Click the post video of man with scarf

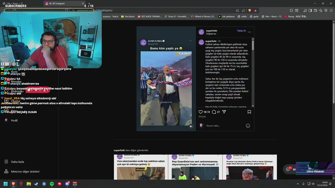166,89
